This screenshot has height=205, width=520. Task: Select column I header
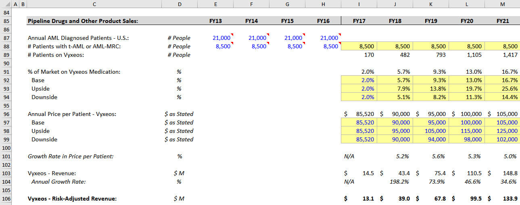pos(359,4)
